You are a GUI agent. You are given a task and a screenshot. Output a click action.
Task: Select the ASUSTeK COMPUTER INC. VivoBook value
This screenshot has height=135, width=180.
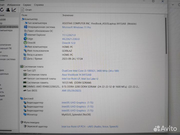coord(99,23)
